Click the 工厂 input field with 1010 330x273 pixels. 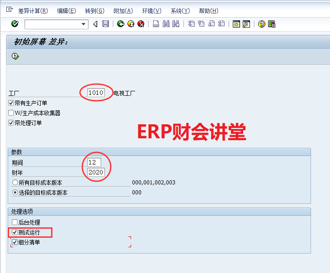tap(96, 93)
